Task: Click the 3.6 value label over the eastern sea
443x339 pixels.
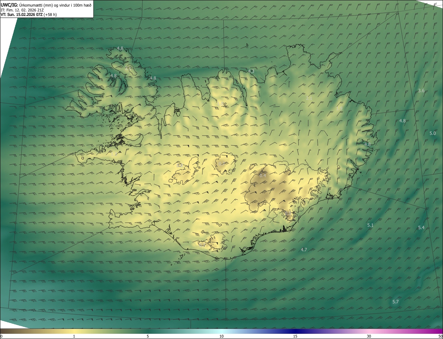Action: (421, 91)
